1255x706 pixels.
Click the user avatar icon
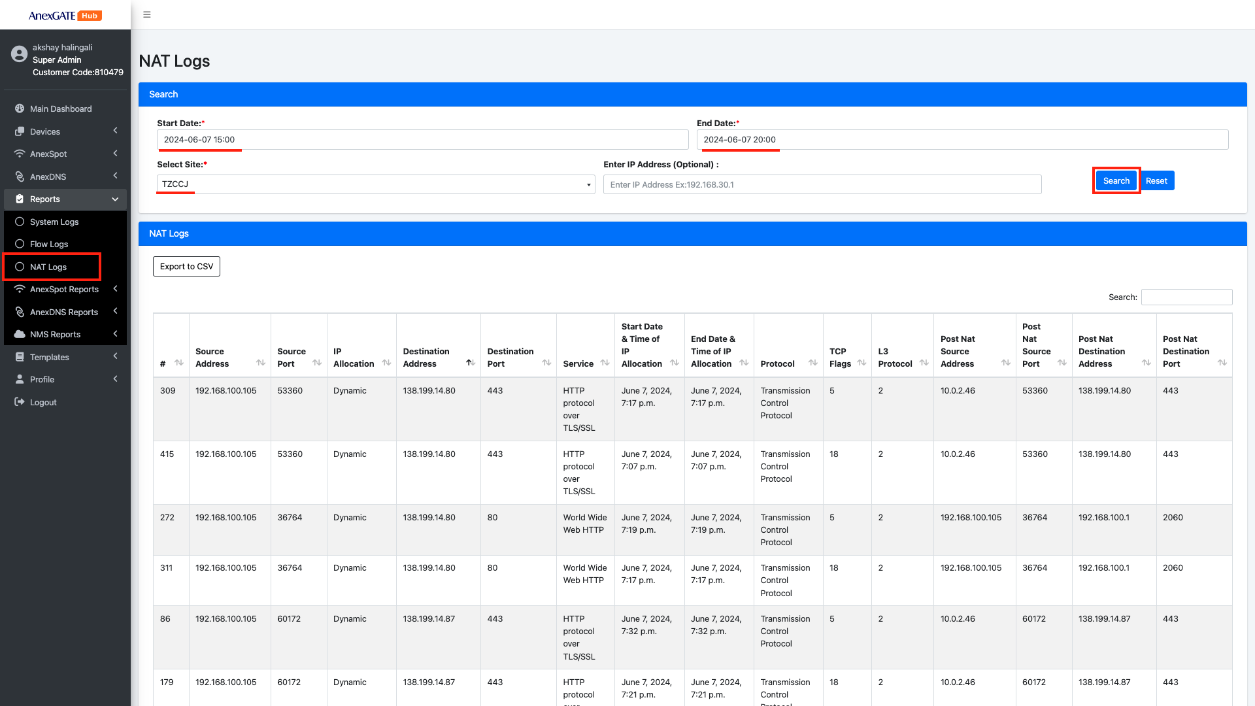click(x=19, y=54)
